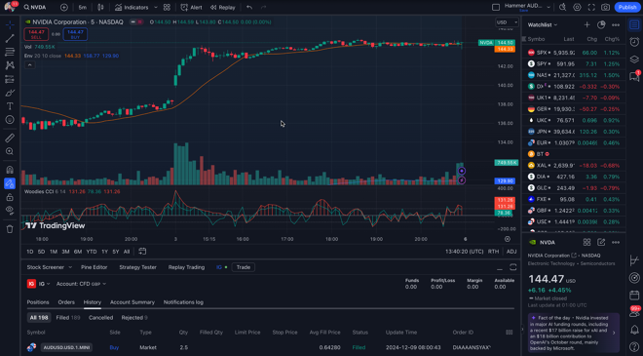Create a new Alert
This screenshot has height=356, width=643.
(x=192, y=8)
